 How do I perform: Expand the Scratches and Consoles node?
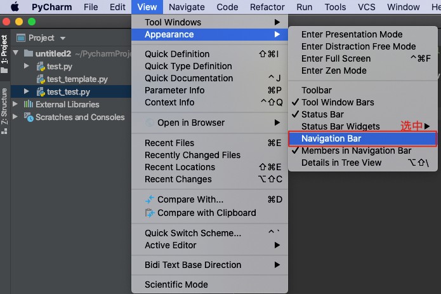coord(15,116)
